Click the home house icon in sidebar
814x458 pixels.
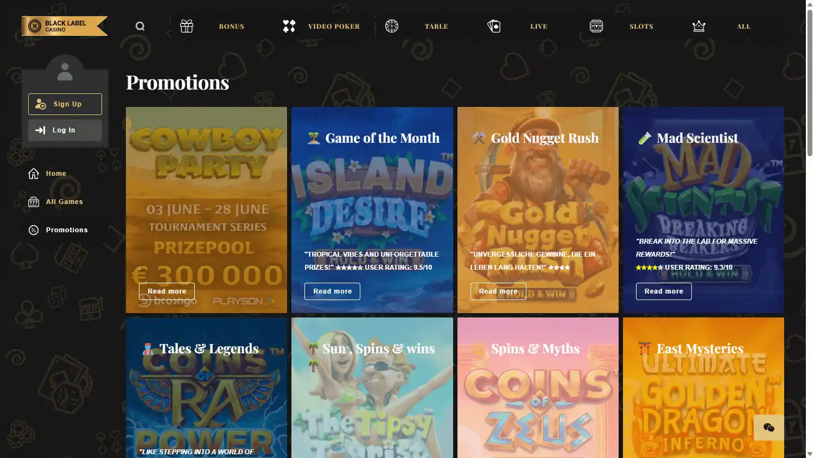coord(34,174)
